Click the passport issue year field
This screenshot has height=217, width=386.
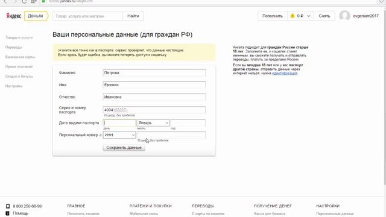[188, 123]
